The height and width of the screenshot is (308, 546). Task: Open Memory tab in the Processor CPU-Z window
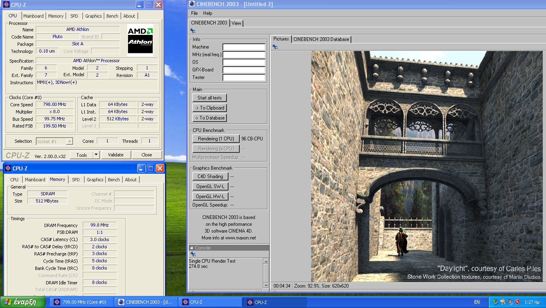56,16
